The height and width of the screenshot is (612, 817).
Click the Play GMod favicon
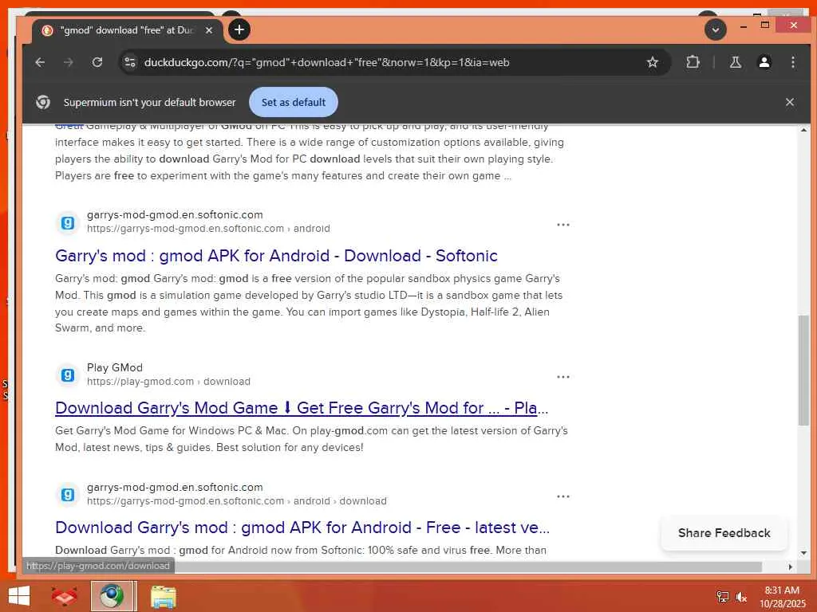[x=68, y=375]
